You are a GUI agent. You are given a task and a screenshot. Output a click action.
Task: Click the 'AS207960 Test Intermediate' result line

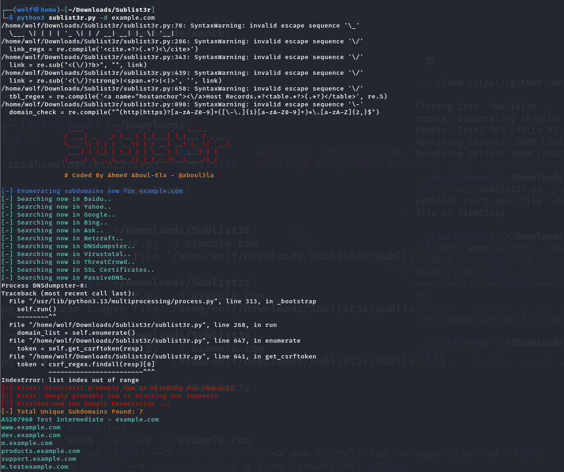(x=79, y=419)
